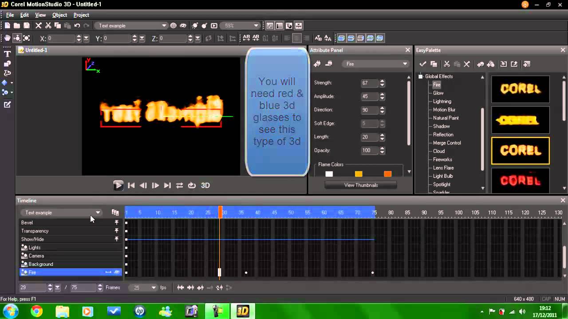Delete item with X icon in EasyPalette toolbar
This screenshot has width=568, height=319.
point(467,64)
